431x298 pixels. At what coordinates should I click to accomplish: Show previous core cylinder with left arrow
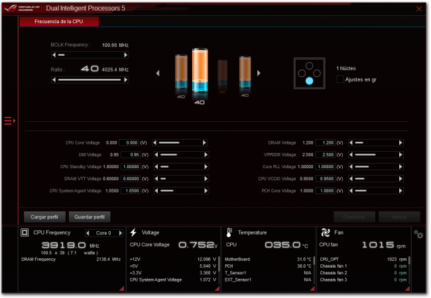click(x=158, y=74)
